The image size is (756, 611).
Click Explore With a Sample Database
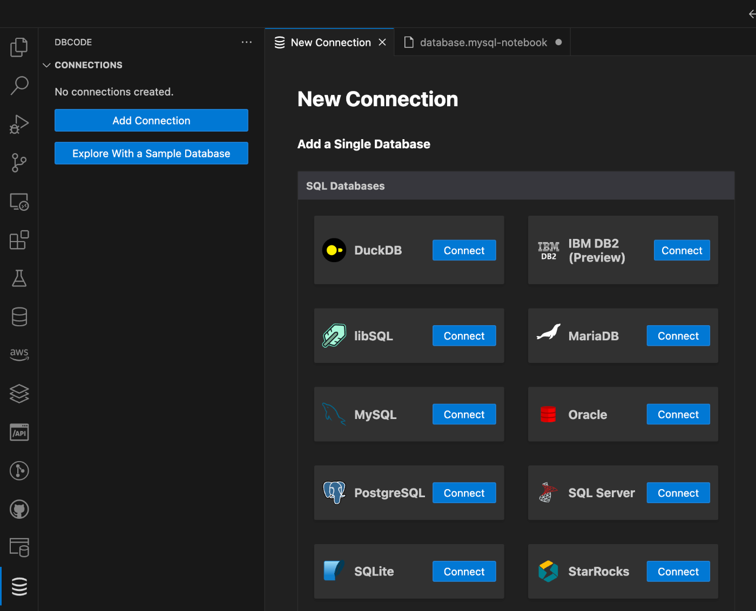pyautogui.click(x=151, y=153)
